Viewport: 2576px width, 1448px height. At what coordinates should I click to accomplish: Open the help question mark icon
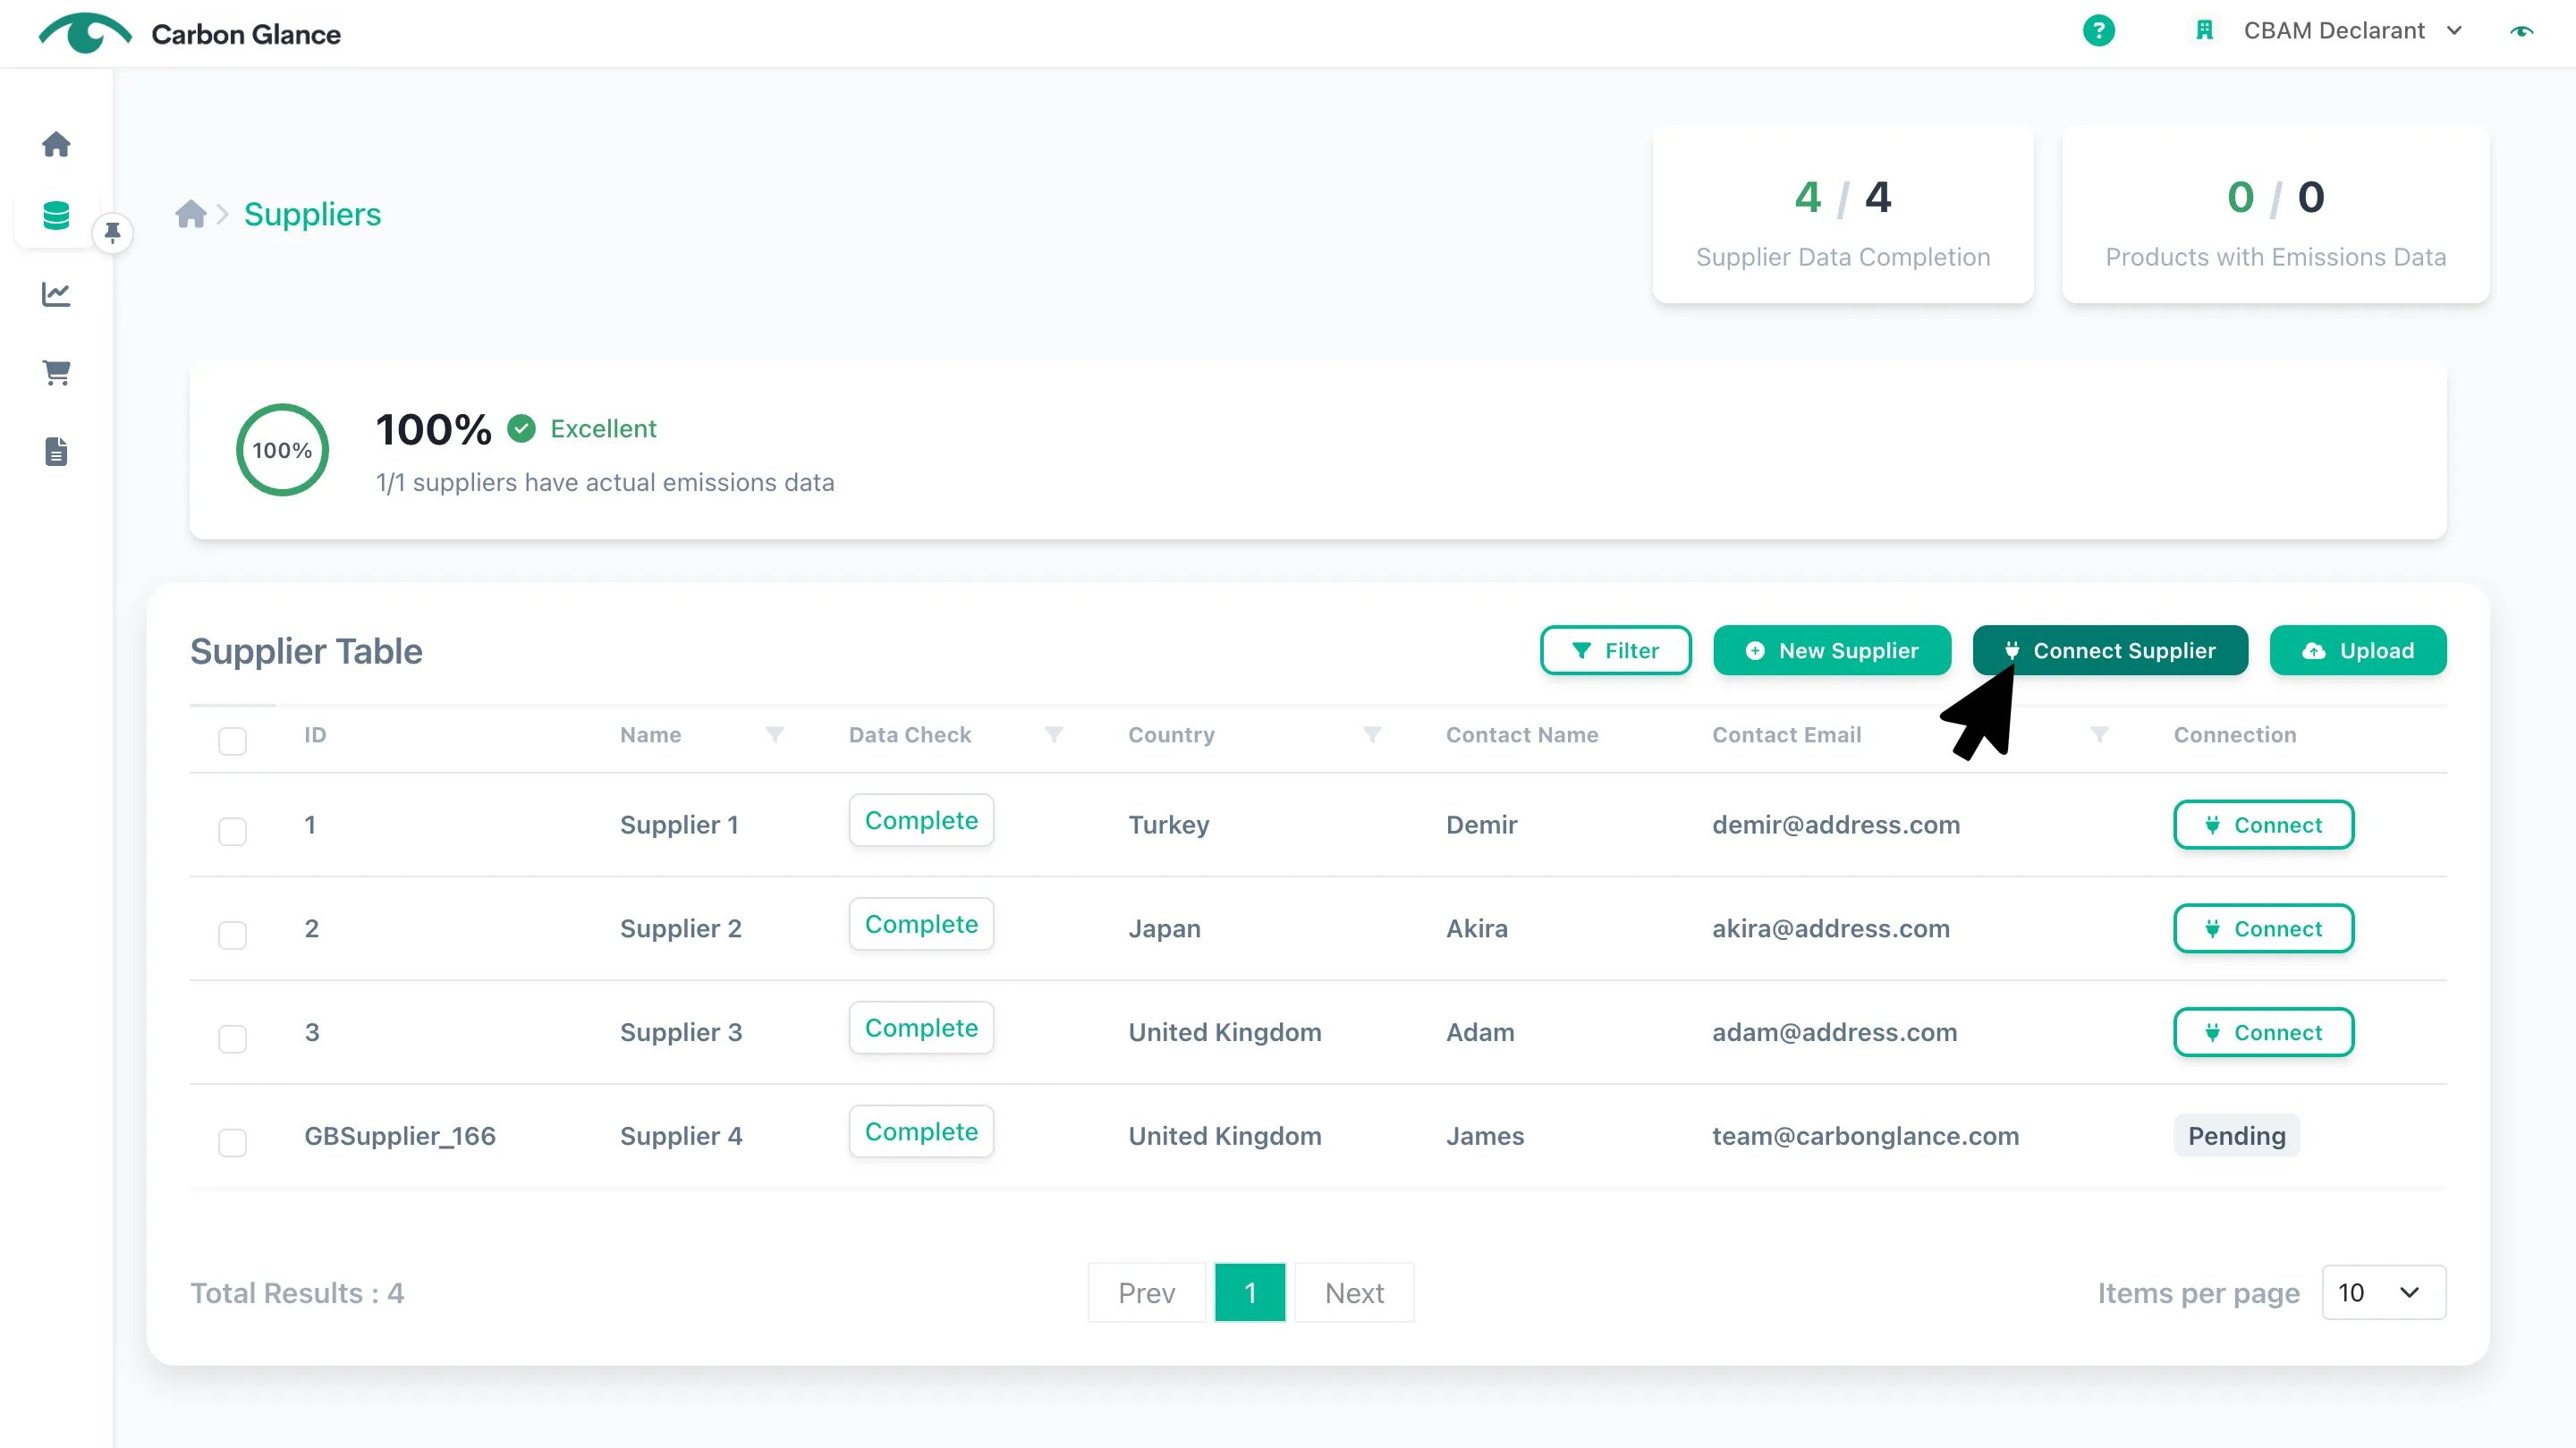pos(2098,30)
